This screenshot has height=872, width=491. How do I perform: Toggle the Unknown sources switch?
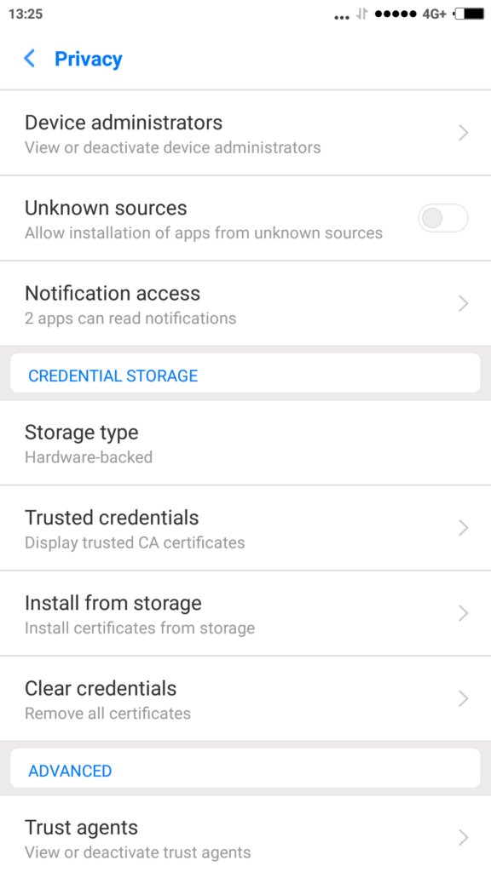(x=443, y=218)
